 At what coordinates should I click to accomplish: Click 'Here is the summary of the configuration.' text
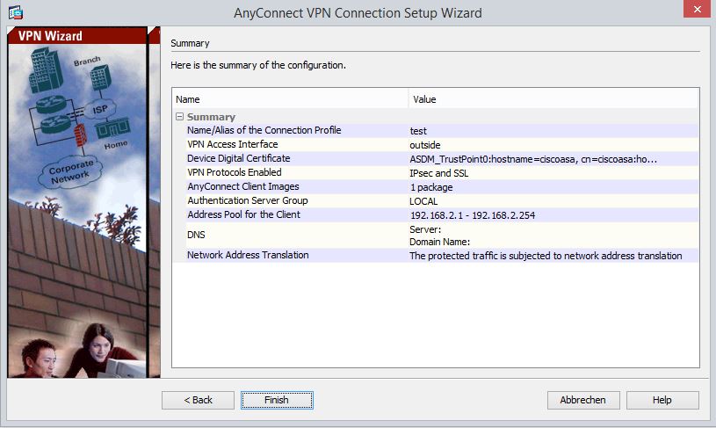pyautogui.click(x=258, y=65)
